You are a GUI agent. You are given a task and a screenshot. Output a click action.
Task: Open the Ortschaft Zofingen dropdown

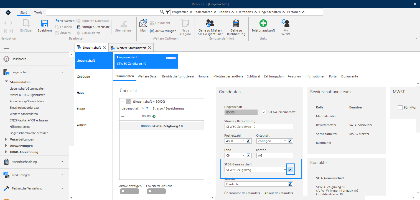tap(285, 141)
